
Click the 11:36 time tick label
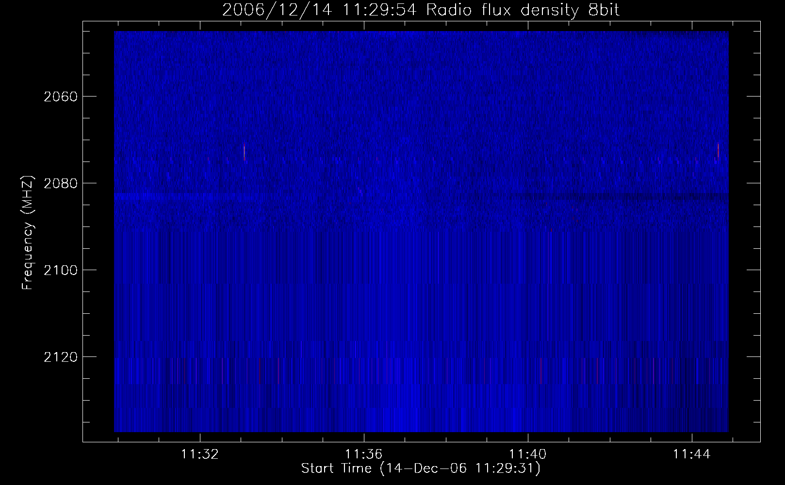click(x=364, y=454)
